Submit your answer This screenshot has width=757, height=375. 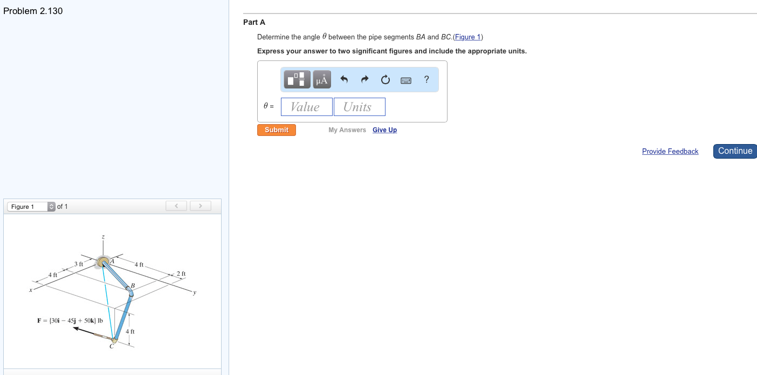[276, 129]
